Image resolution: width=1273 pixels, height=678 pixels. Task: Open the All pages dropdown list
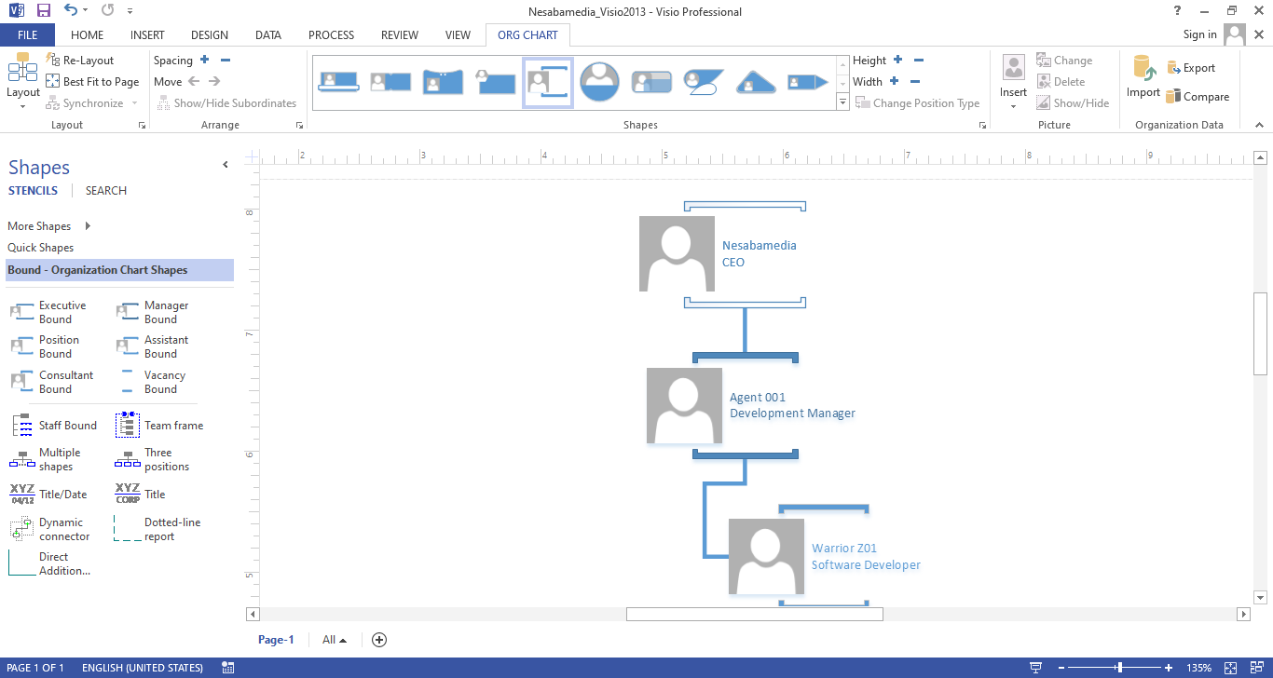coord(334,640)
